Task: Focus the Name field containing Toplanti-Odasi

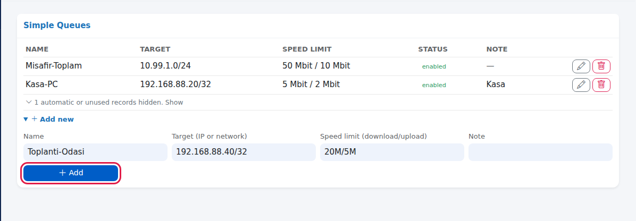Action: coord(95,152)
